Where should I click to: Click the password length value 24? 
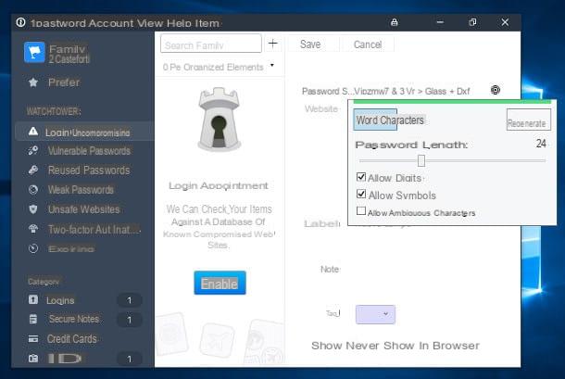[541, 144]
